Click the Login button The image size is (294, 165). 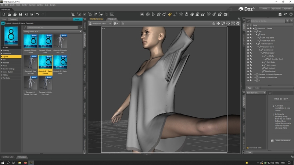78,19
